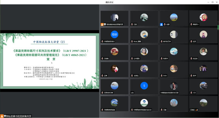The image size is (219, 118).
Task: Click the participant avatar with the baby wearing a mask
Action: pyautogui.click(x=174, y=69)
